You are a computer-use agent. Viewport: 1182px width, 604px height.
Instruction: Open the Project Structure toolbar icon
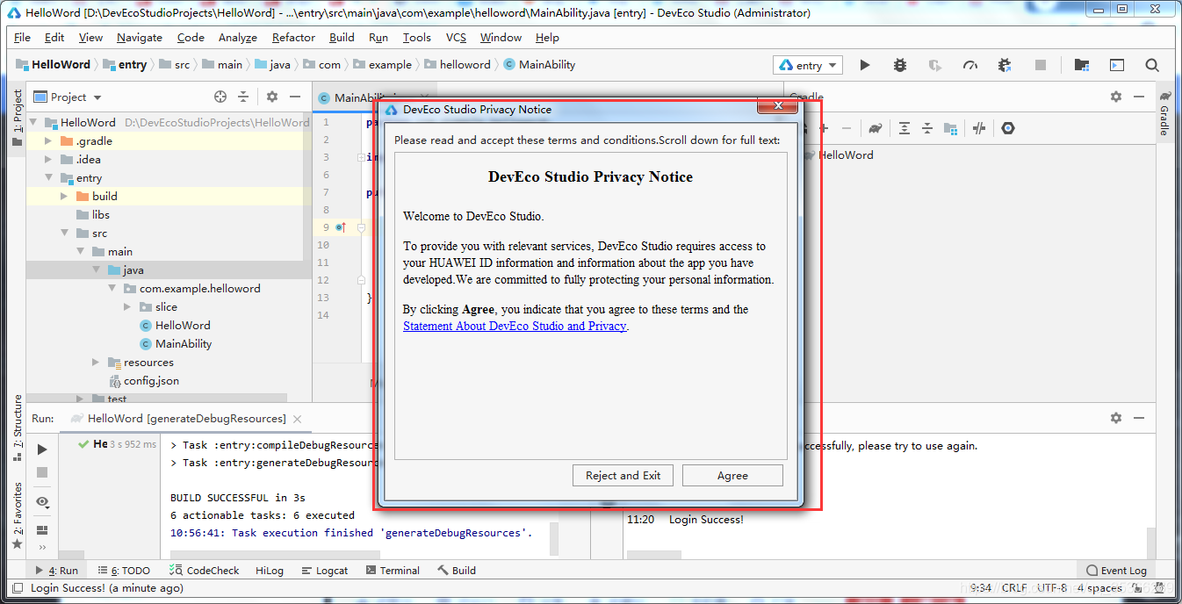point(1082,65)
